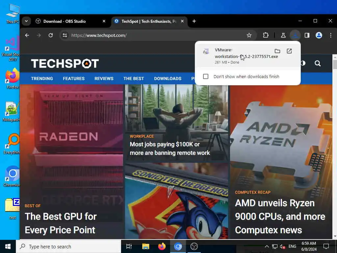Click the Chromium taskbar icon
337x253 pixels.
pos(178,246)
